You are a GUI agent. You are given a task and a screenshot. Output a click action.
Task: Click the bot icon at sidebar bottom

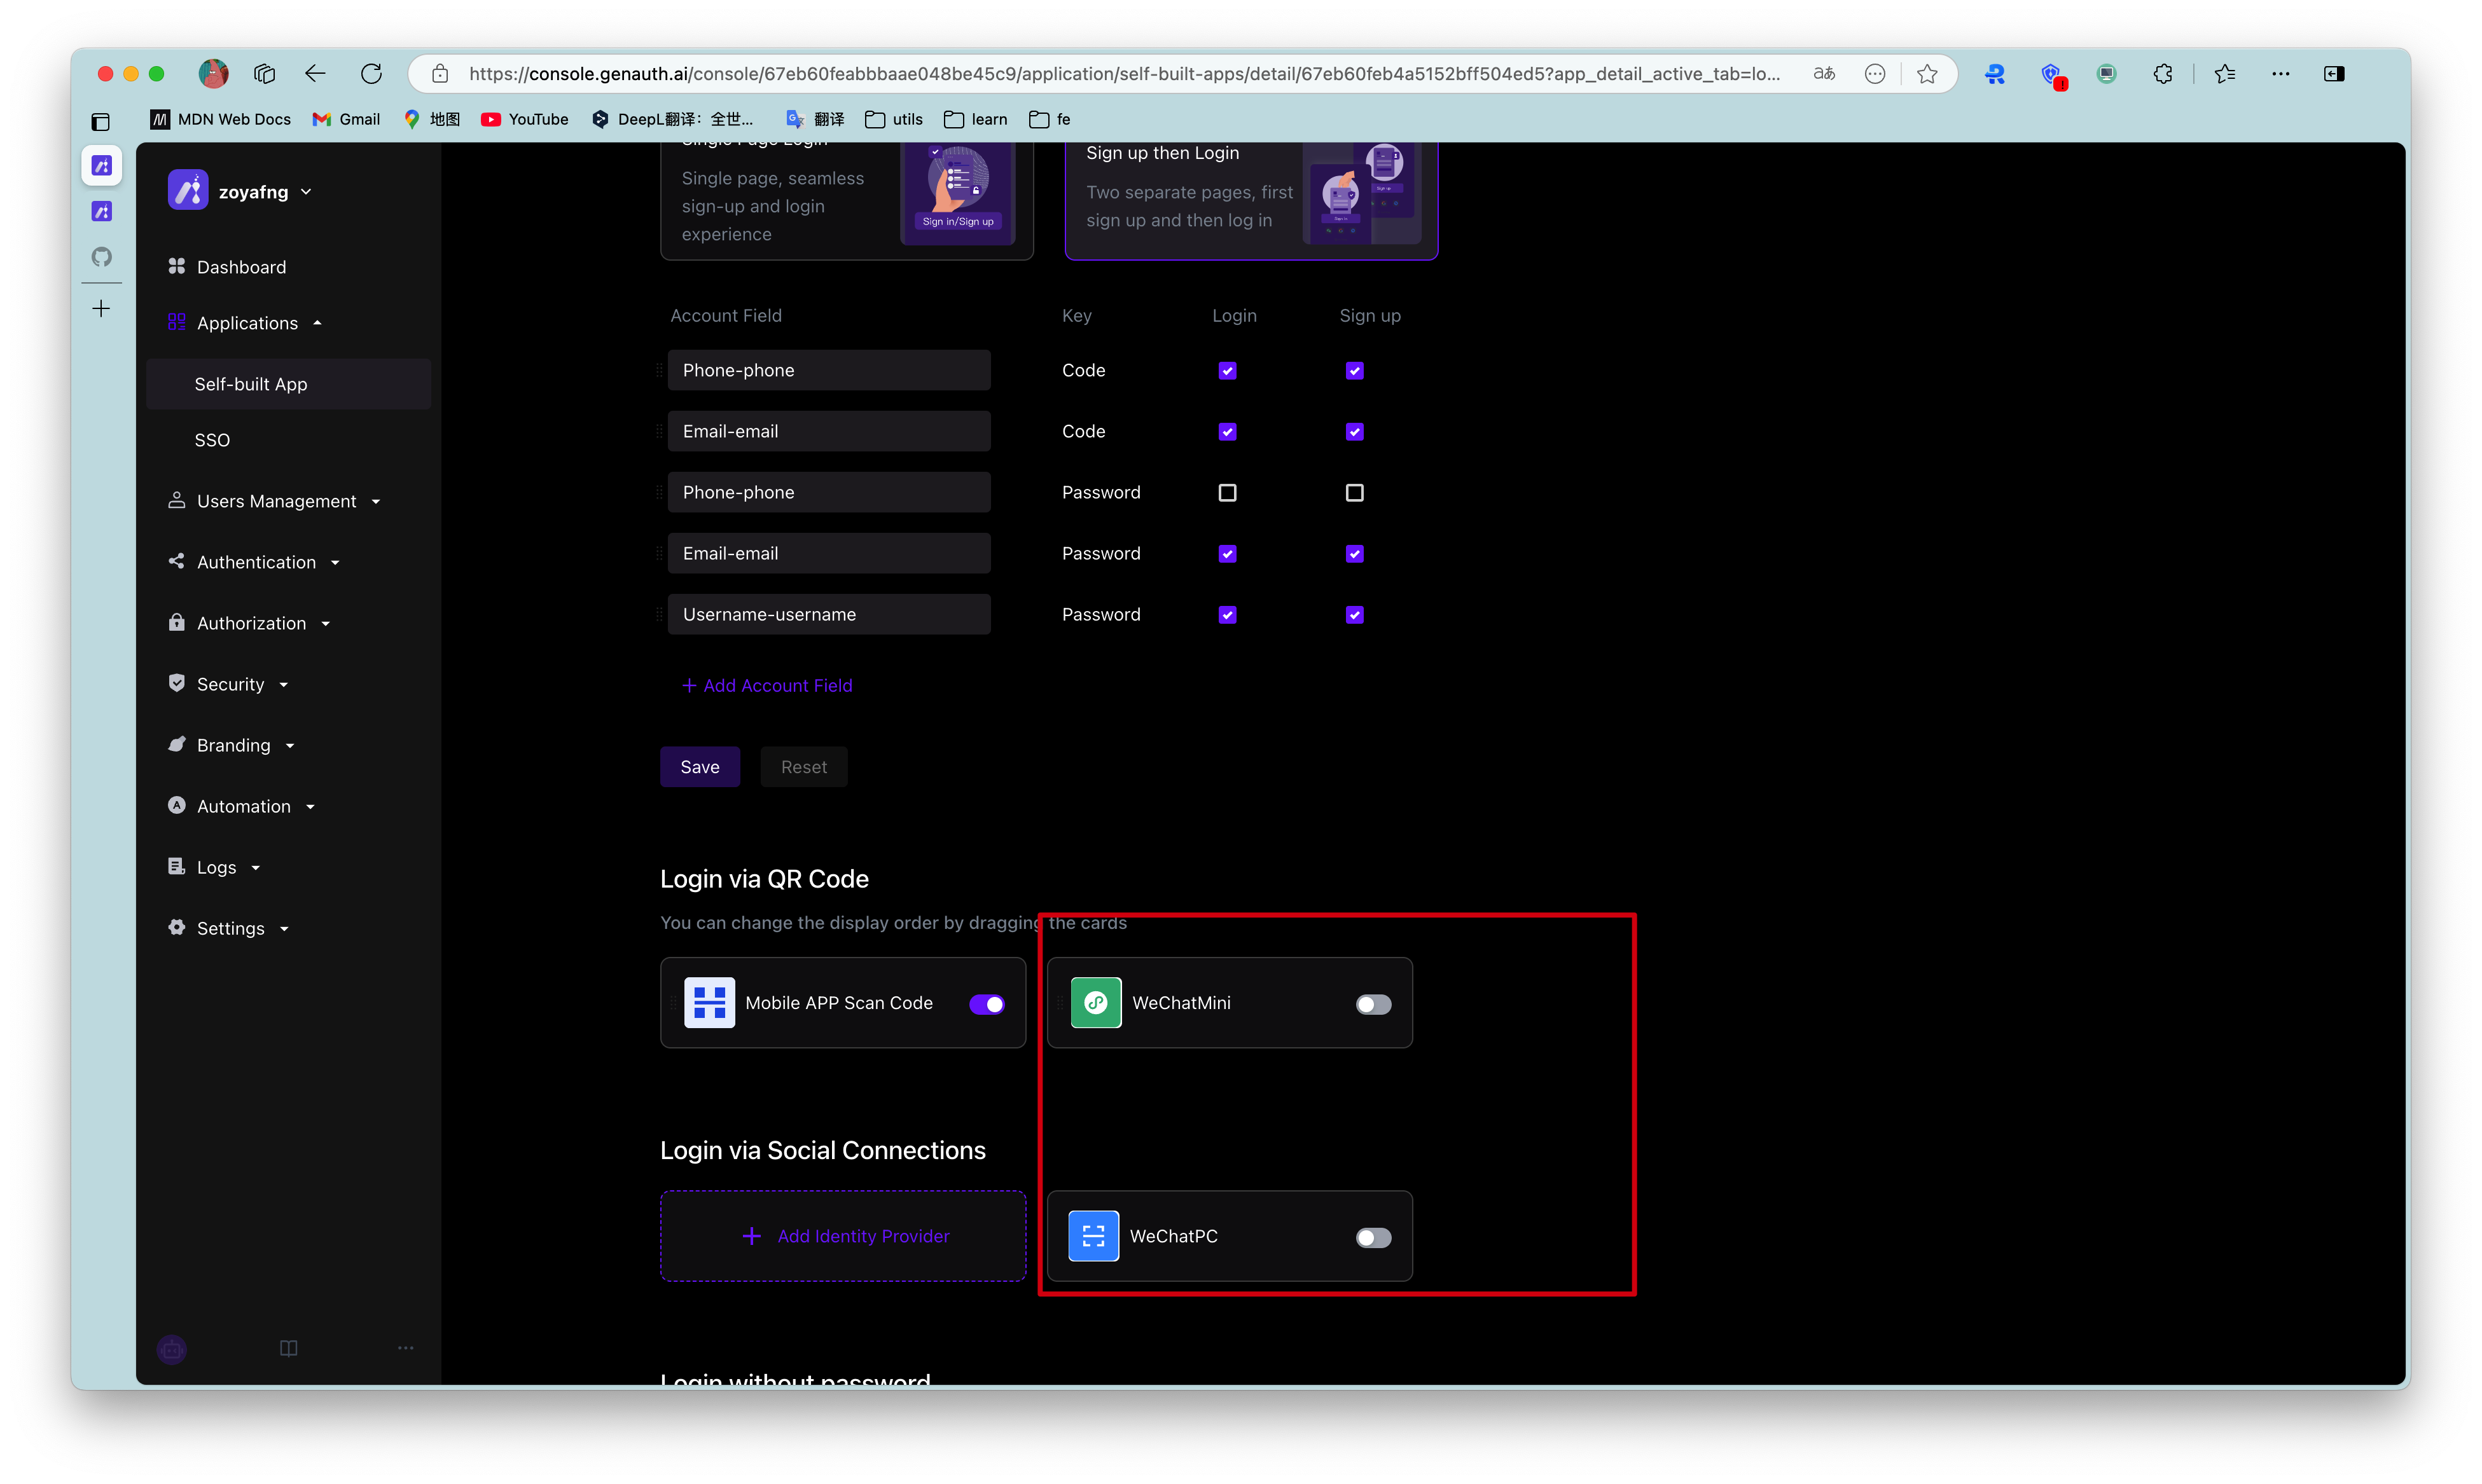pos(172,1349)
